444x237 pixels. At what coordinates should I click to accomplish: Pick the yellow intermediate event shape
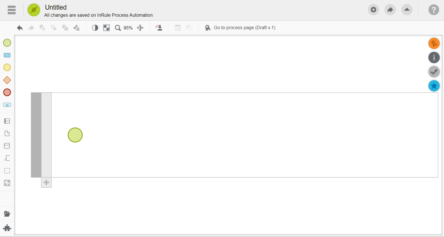(x=7, y=67)
